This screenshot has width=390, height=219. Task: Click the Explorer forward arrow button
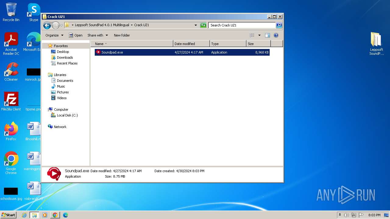55,25
